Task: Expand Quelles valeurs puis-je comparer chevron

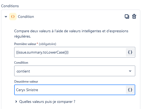Action: coord(16,102)
